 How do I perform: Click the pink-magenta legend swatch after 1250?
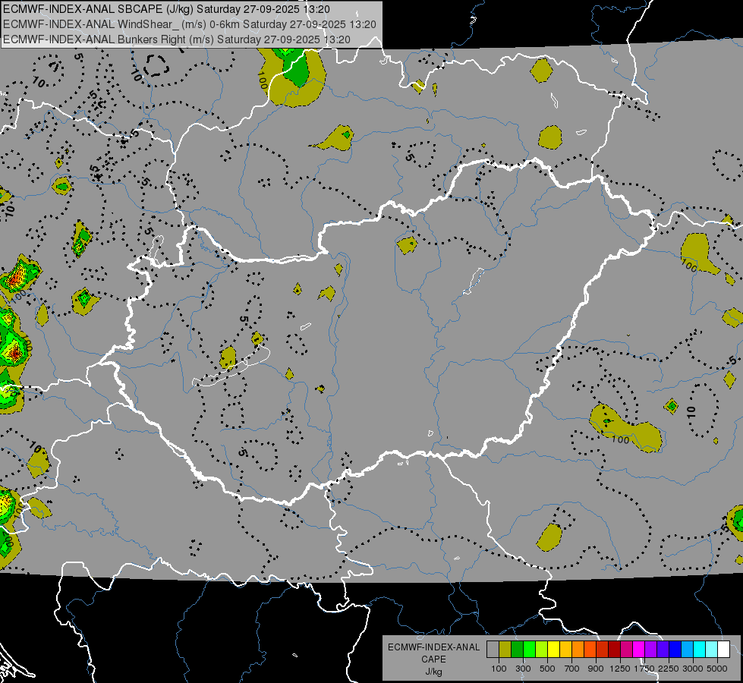coord(626,650)
